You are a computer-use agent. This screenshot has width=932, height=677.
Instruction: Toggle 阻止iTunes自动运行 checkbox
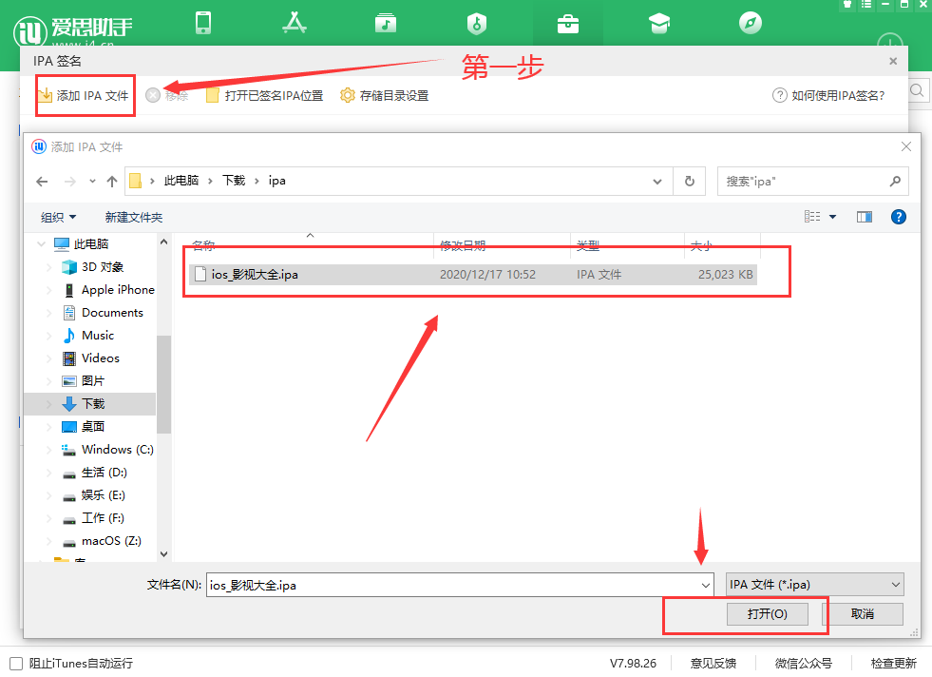[17, 664]
